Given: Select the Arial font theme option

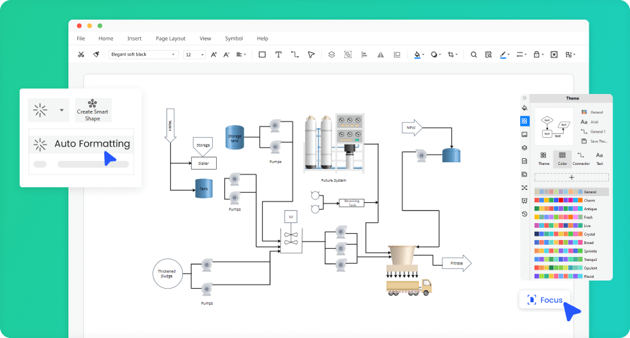Looking at the screenshot, I should coord(590,122).
